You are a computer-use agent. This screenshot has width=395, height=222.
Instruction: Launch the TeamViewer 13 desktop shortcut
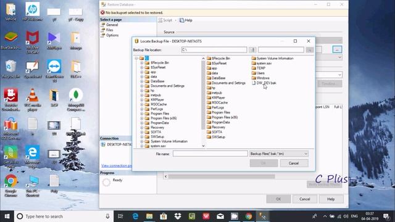54,71
